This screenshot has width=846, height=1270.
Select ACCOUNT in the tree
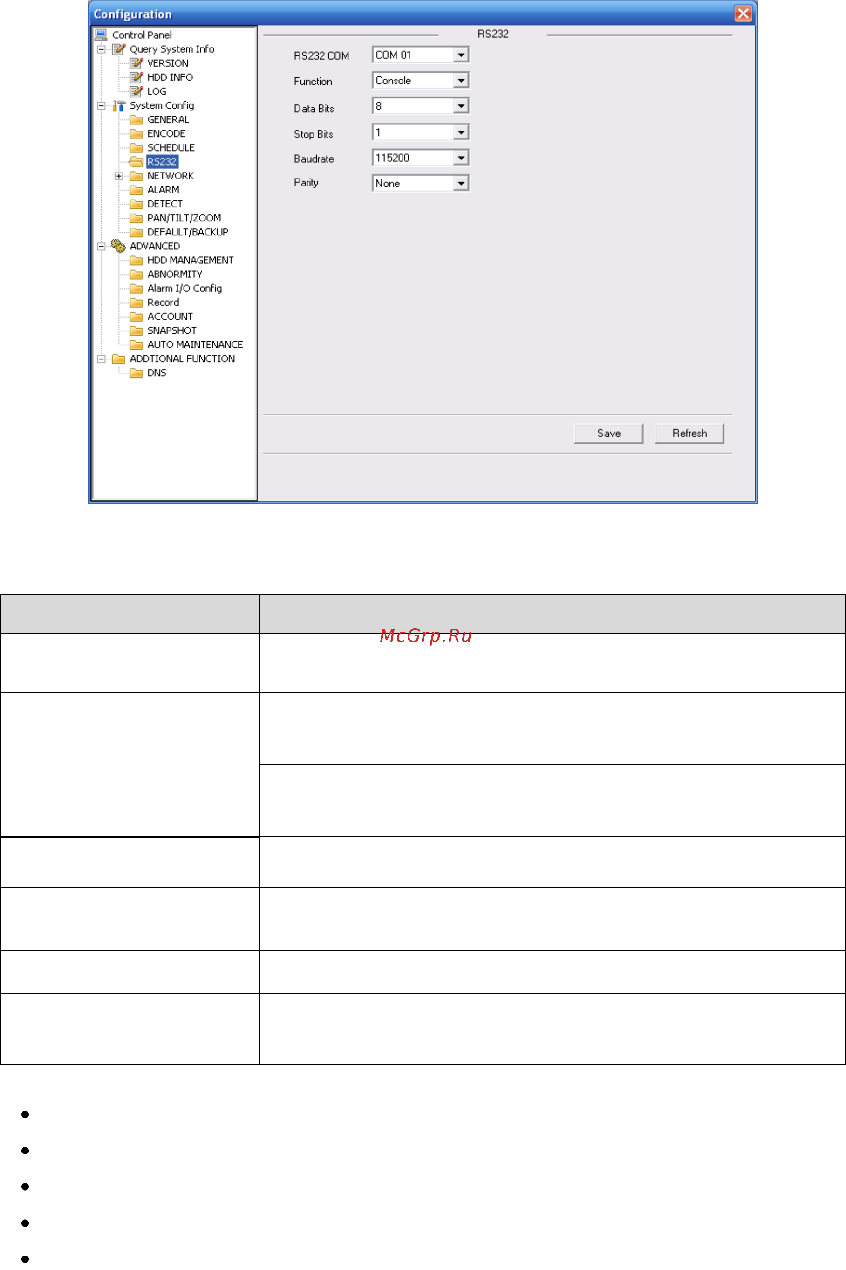pyautogui.click(x=170, y=317)
